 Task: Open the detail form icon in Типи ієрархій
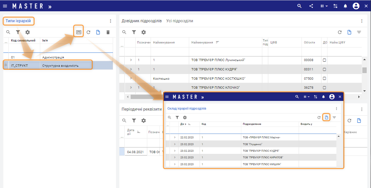78,32
